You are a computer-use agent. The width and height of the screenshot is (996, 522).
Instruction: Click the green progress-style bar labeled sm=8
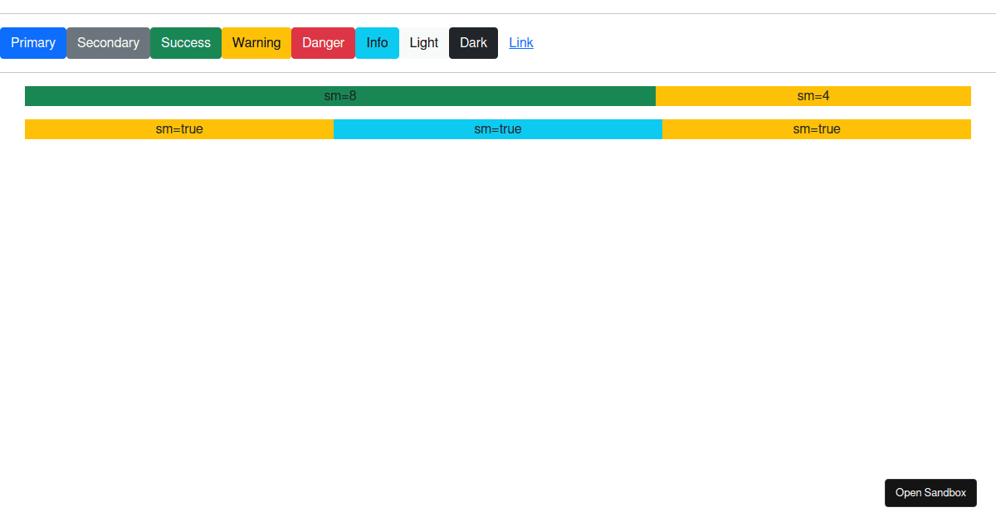coord(340,95)
